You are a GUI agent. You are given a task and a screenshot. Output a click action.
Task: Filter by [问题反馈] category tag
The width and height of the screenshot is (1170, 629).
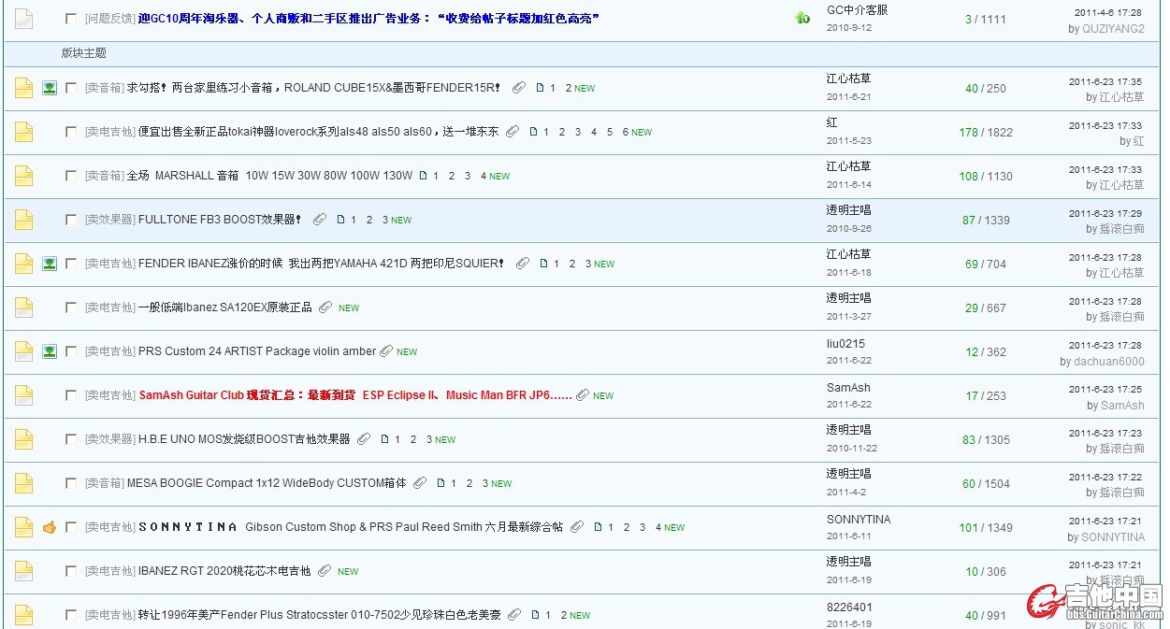pyautogui.click(x=109, y=18)
